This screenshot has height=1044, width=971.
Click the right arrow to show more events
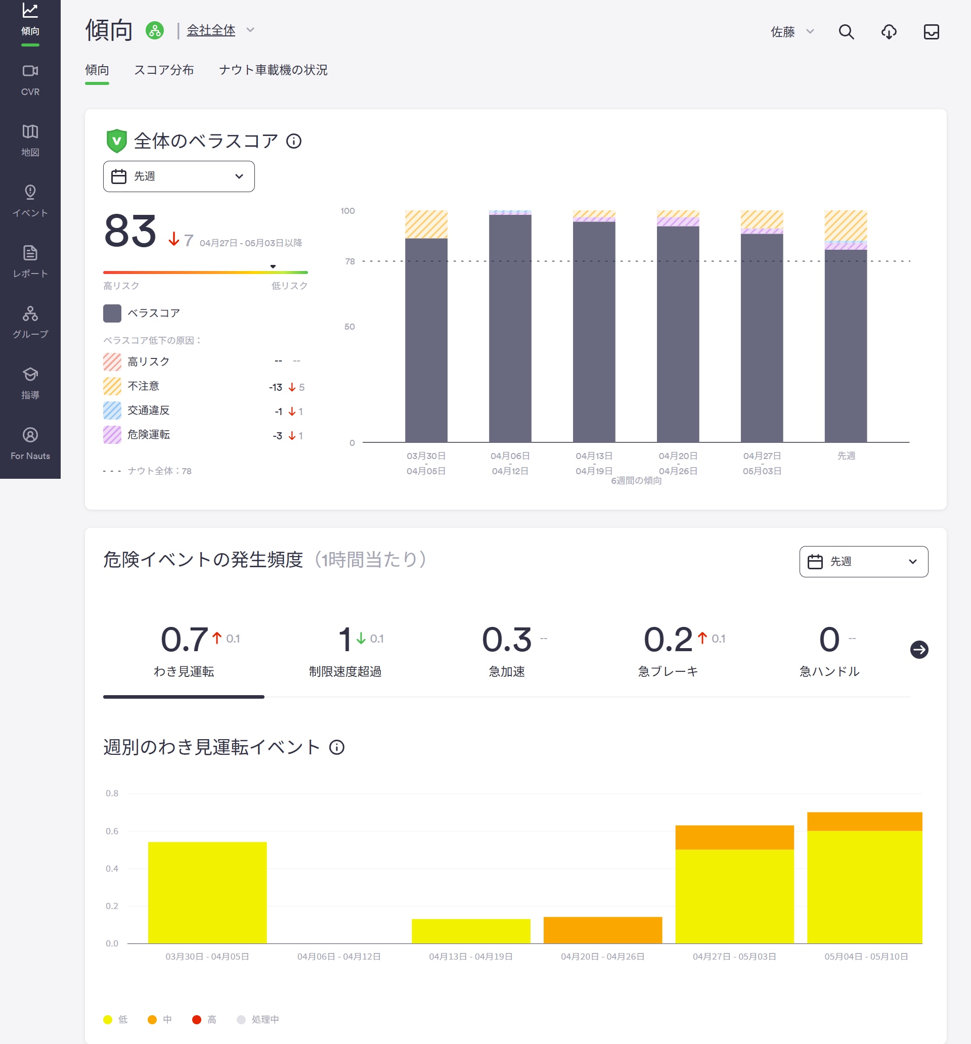(919, 650)
